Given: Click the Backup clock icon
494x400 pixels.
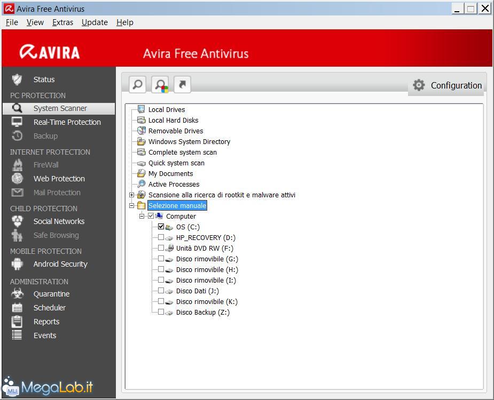Looking at the screenshot, I should [x=17, y=135].
